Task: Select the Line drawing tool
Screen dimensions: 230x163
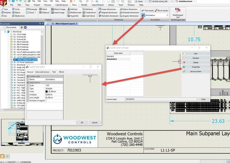Action: point(4,9)
